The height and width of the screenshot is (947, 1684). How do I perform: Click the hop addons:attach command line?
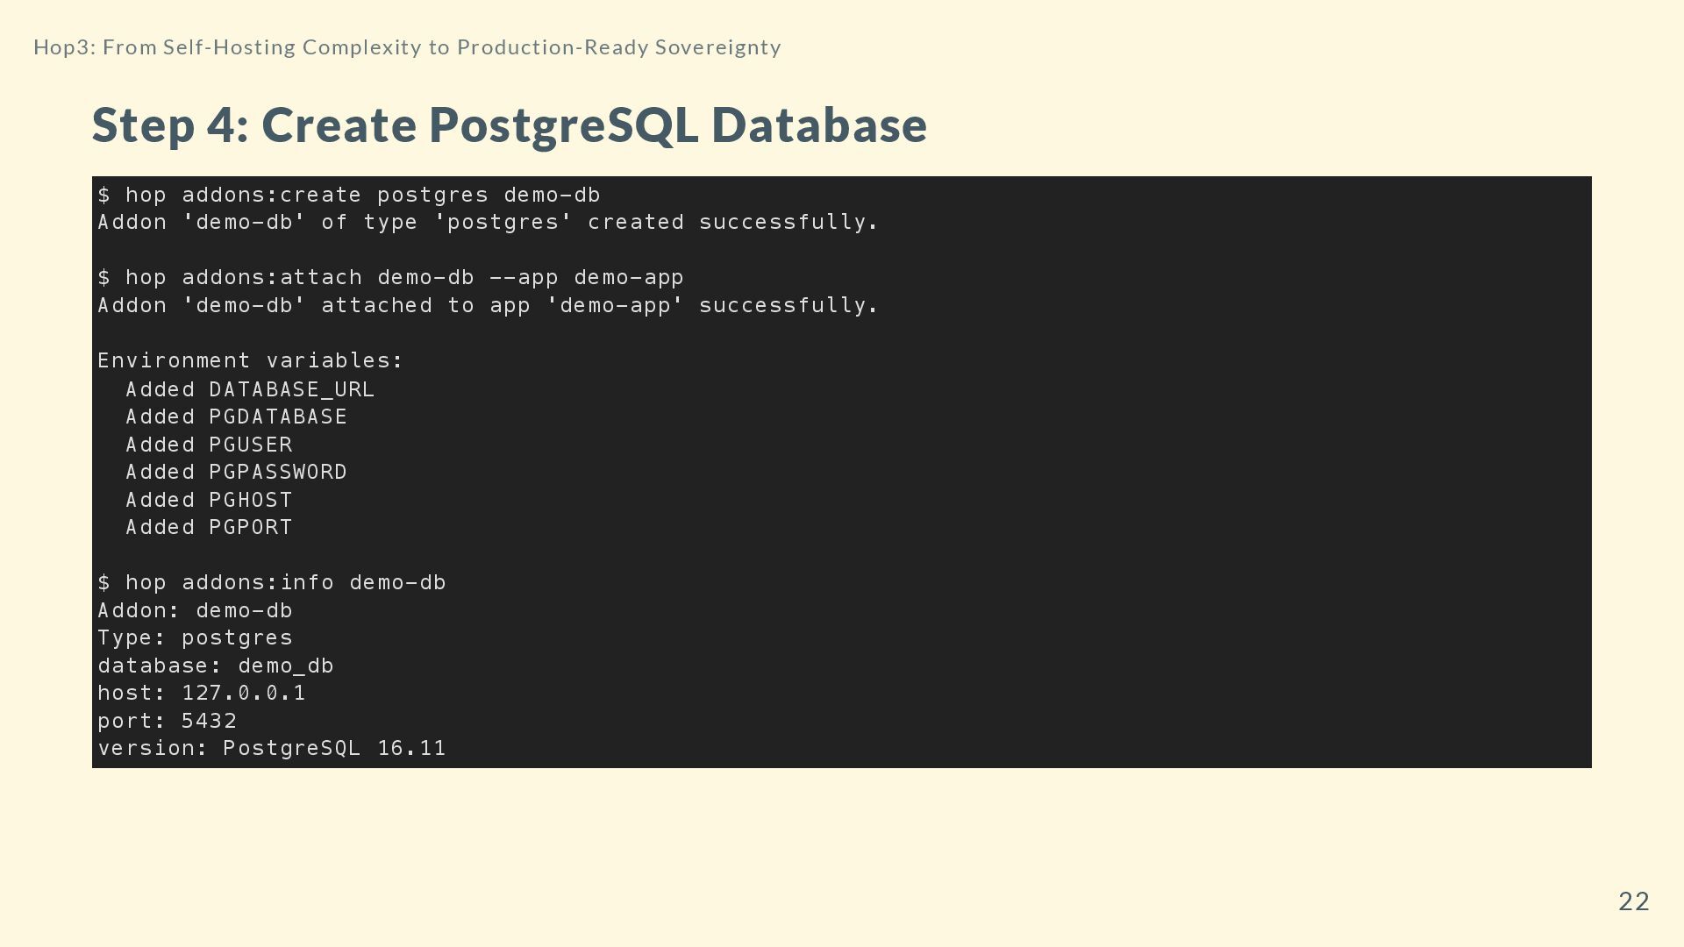tap(390, 278)
